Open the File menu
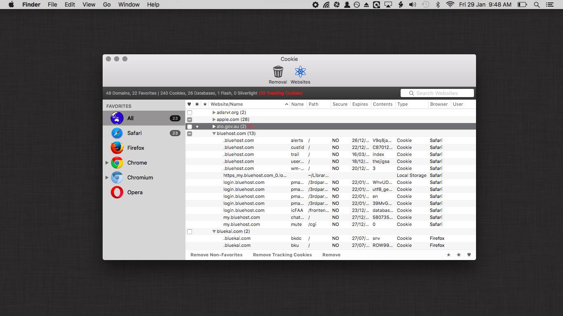The width and height of the screenshot is (563, 316). tap(52, 5)
